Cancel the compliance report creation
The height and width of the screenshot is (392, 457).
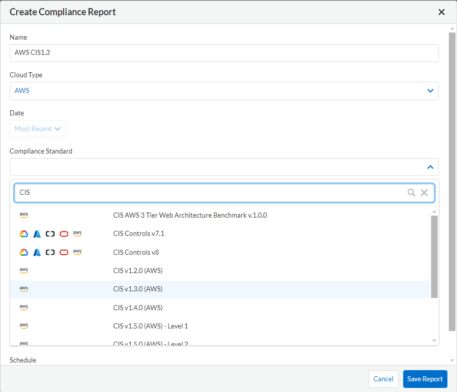click(x=383, y=379)
